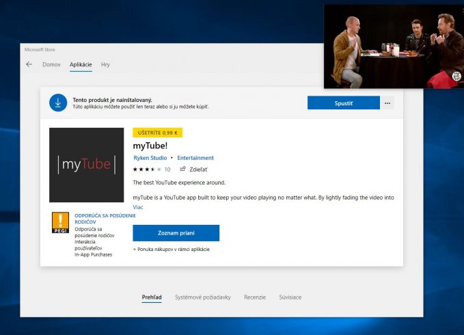Viewport: 464px width, 335px height.
Task: Open the Ryken Studio publisher link
Action: click(x=150, y=158)
